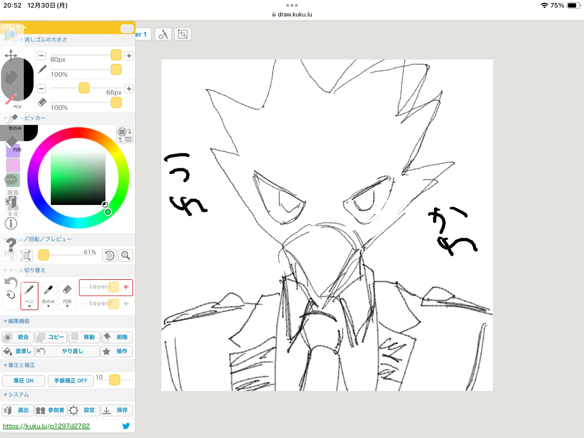
Task: Open the 色のみ tool dropdown arrow
Action: tap(48, 306)
